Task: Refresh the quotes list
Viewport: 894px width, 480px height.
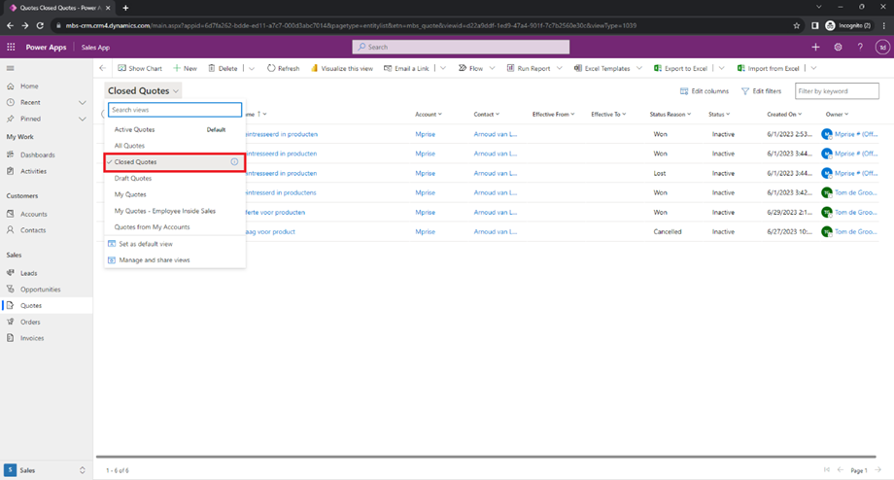Action: [284, 68]
